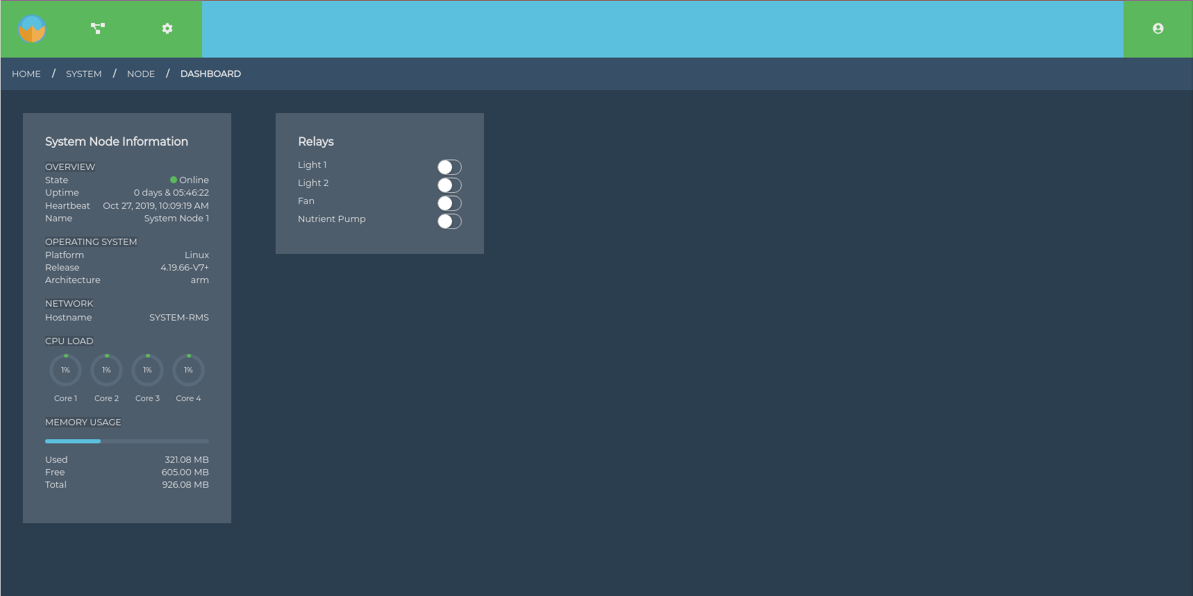Click the System Node Information heading

[117, 142]
